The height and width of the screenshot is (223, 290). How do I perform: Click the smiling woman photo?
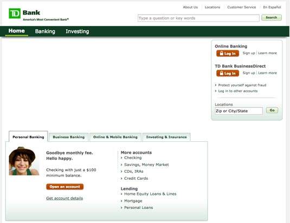tap(24, 161)
